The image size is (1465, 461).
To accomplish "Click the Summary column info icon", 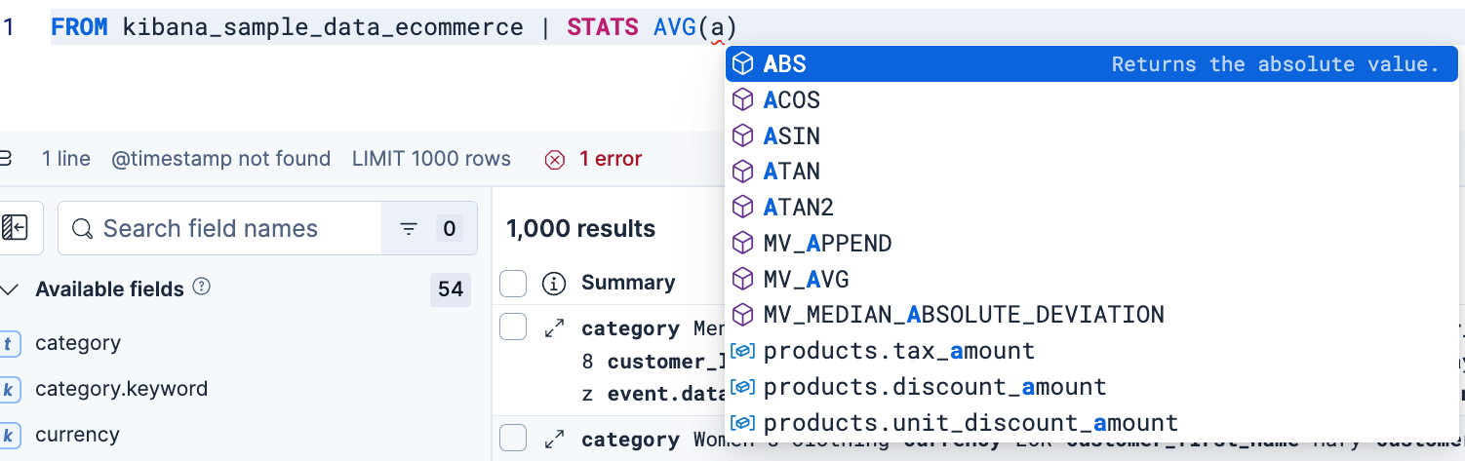I will [x=554, y=284].
